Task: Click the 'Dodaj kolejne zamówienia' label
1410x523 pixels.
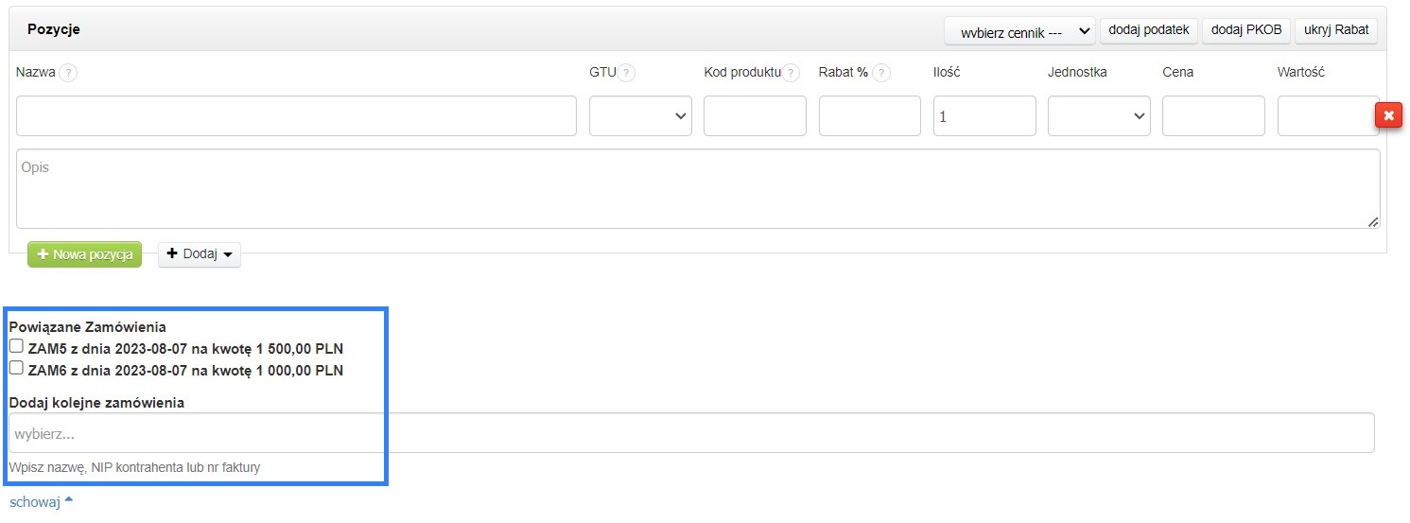Action: coord(96,402)
